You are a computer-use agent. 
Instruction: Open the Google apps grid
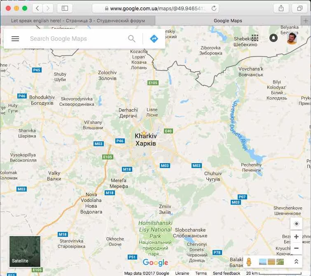tap(255, 38)
